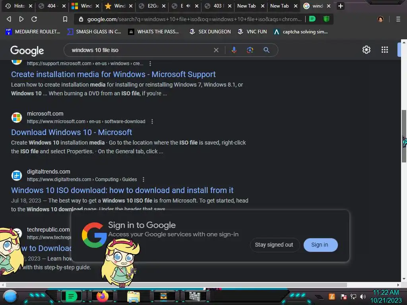This screenshot has height=305, width=407.
Task: Submit search with magnifier icon
Action: (x=266, y=50)
